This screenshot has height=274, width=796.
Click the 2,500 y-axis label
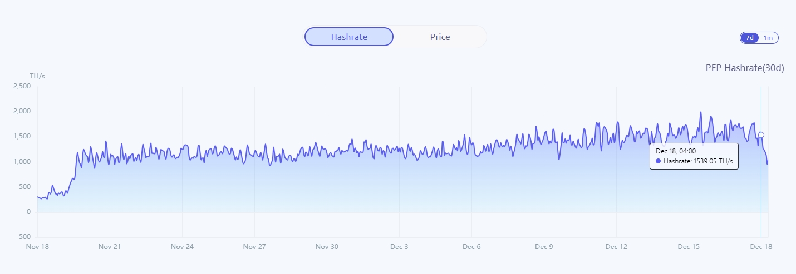point(22,87)
